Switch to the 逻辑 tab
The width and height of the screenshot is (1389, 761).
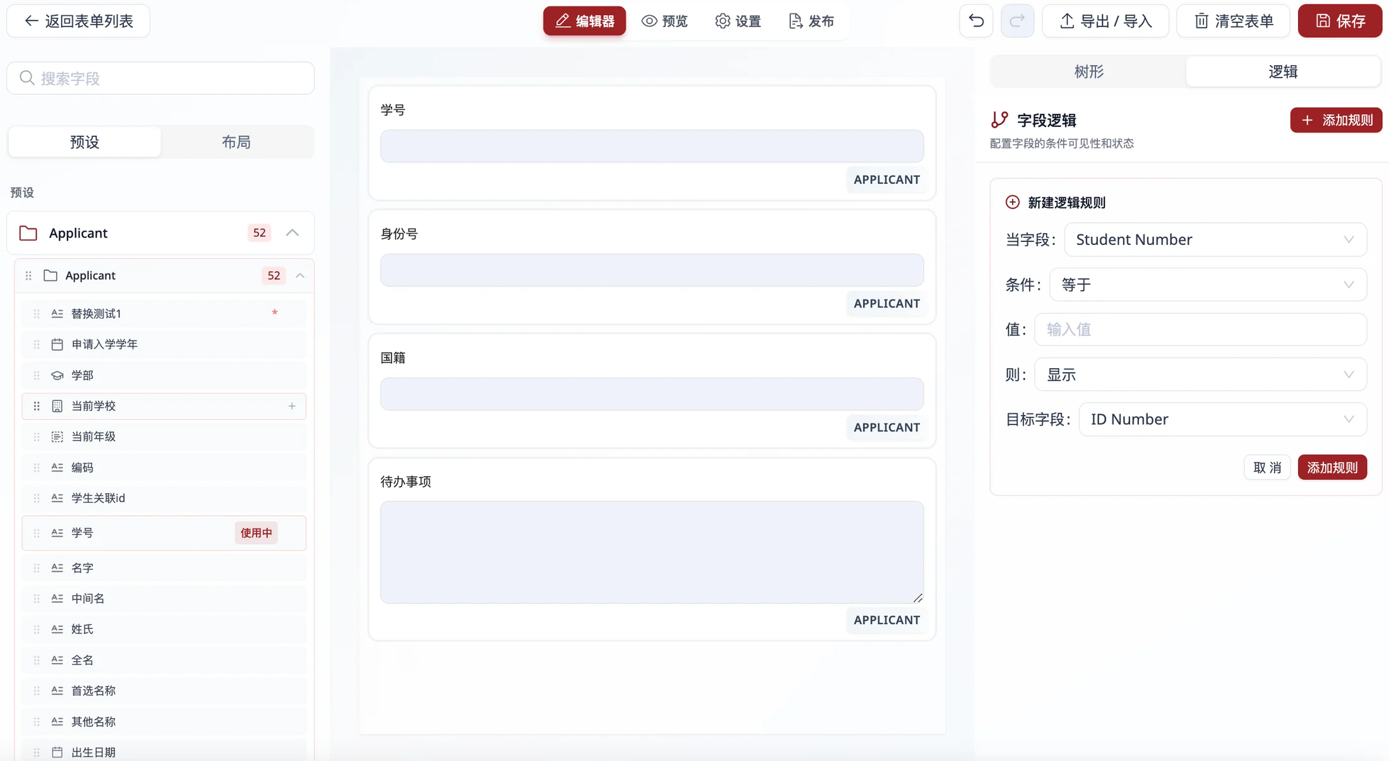[1283, 71]
